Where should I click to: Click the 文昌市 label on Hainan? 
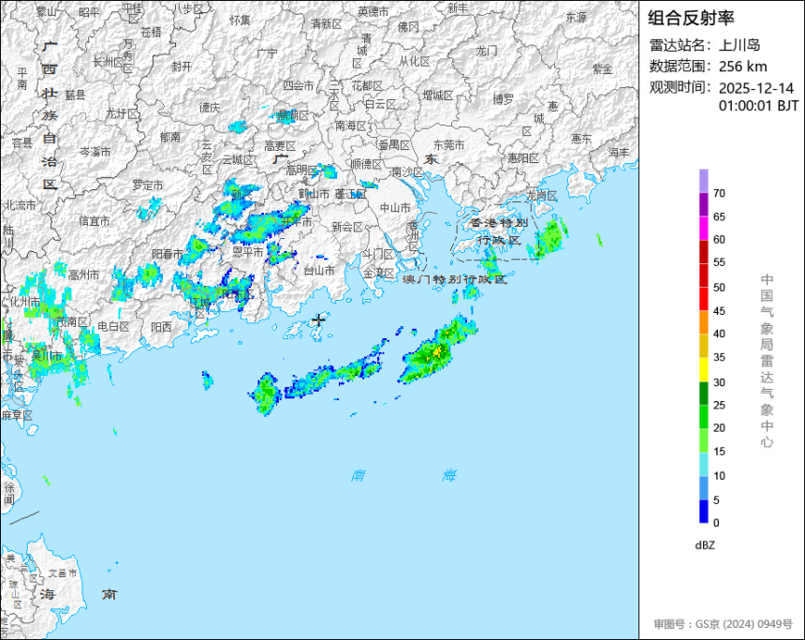(x=63, y=573)
